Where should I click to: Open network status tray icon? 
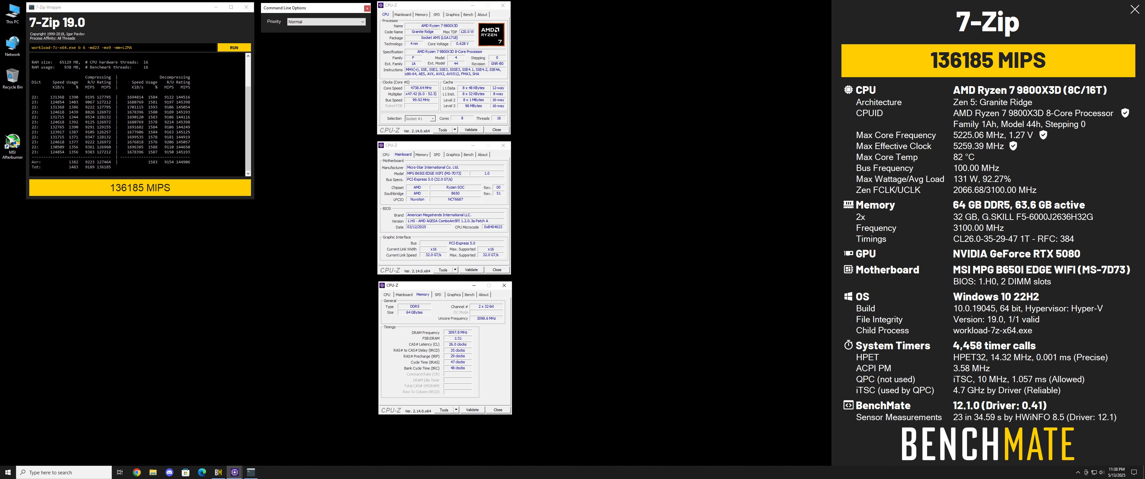pyautogui.click(x=1094, y=472)
